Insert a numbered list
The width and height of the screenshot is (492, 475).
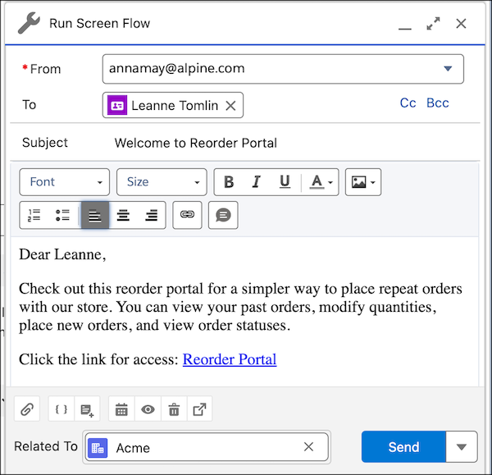34,216
